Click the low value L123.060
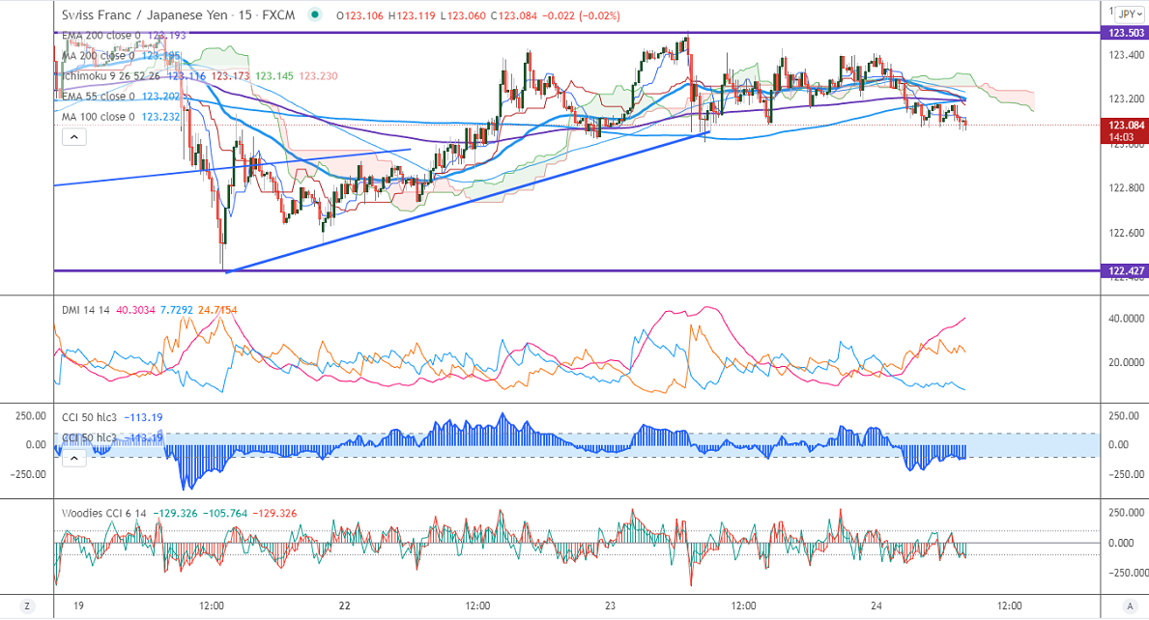 click(x=463, y=15)
